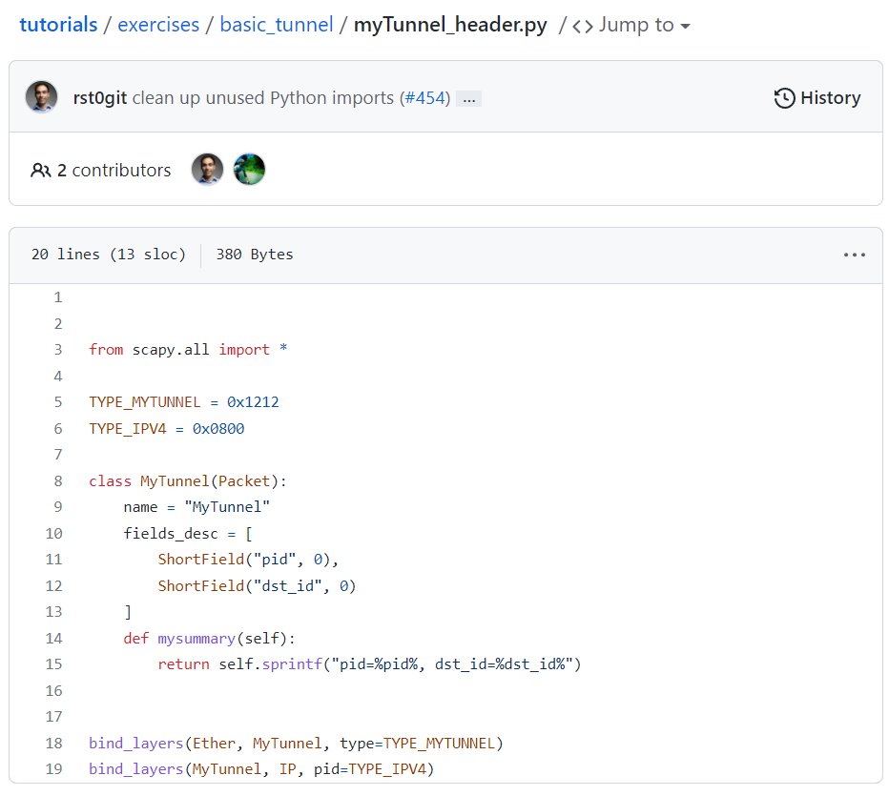Click myTunnel_header.py file name in breadcrumb
The height and width of the screenshot is (796, 889).
[450, 25]
